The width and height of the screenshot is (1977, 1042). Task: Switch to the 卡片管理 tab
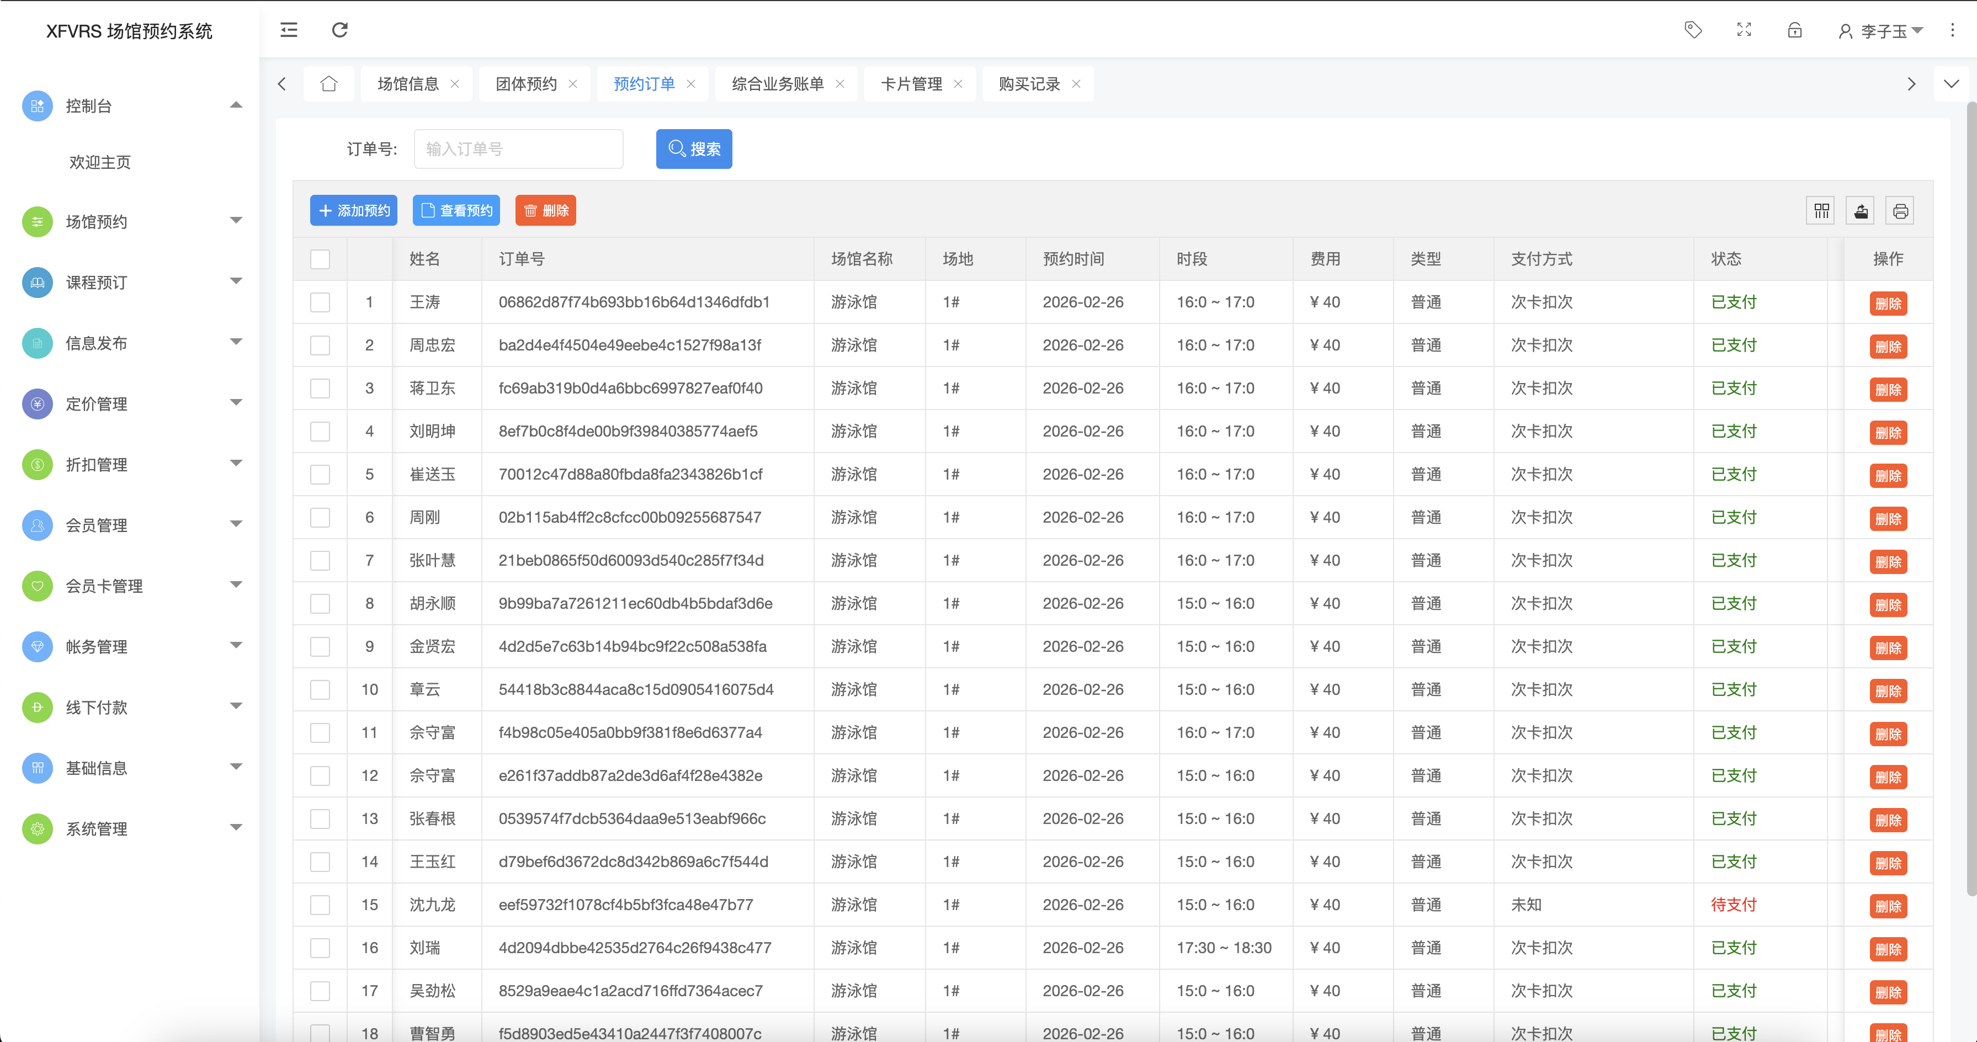click(x=911, y=84)
